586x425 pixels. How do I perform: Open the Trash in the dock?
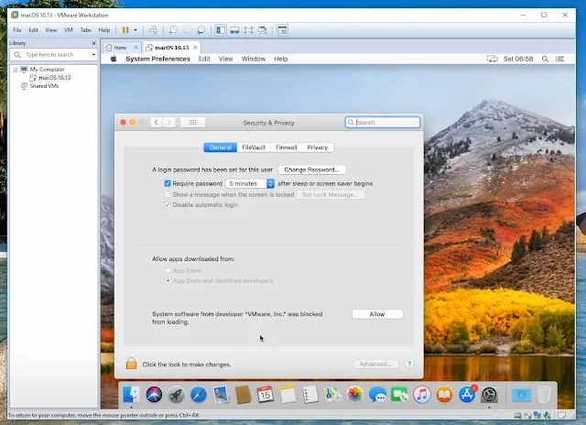click(544, 395)
